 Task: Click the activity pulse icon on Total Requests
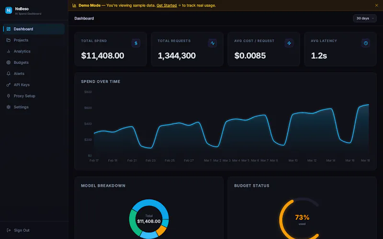[x=213, y=43]
